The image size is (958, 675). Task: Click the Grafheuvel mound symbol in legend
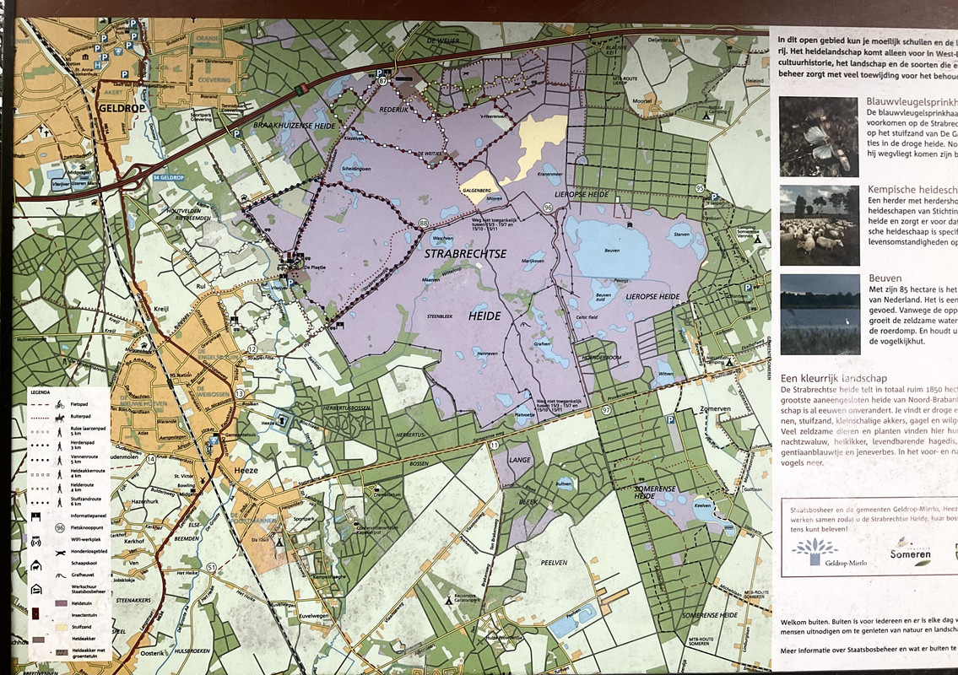(x=60, y=575)
